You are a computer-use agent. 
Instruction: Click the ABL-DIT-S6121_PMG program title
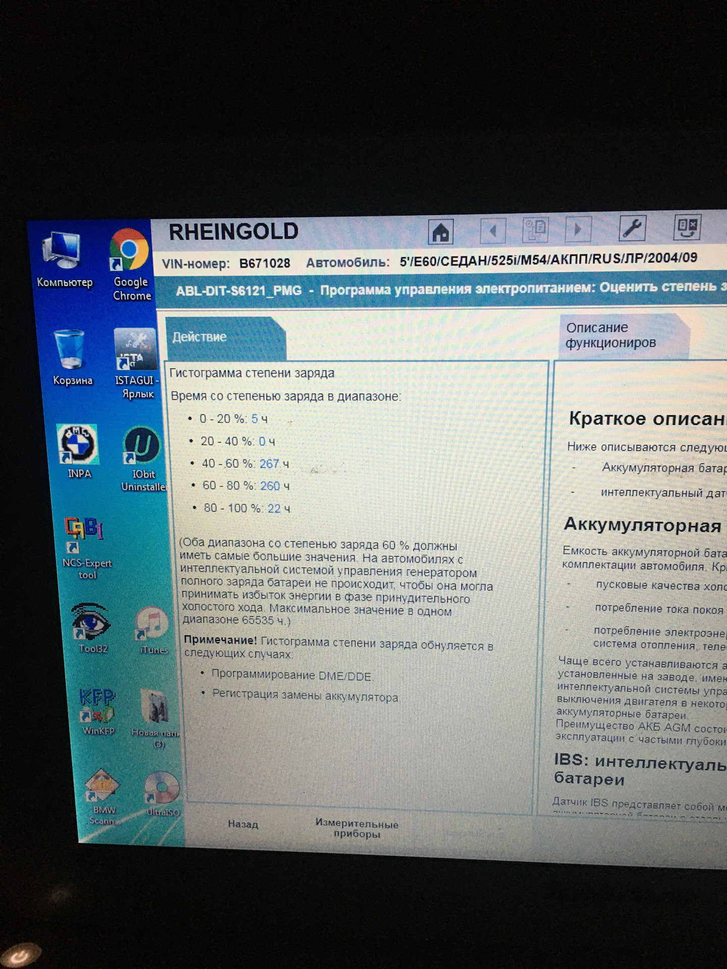pyautogui.click(x=238, y=291)
